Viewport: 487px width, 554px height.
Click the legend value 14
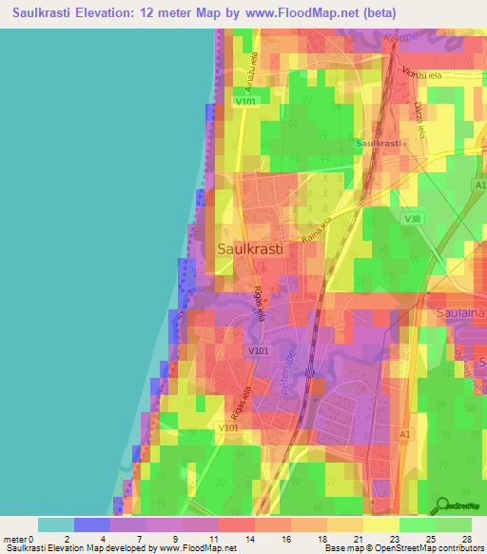(250, 539)
